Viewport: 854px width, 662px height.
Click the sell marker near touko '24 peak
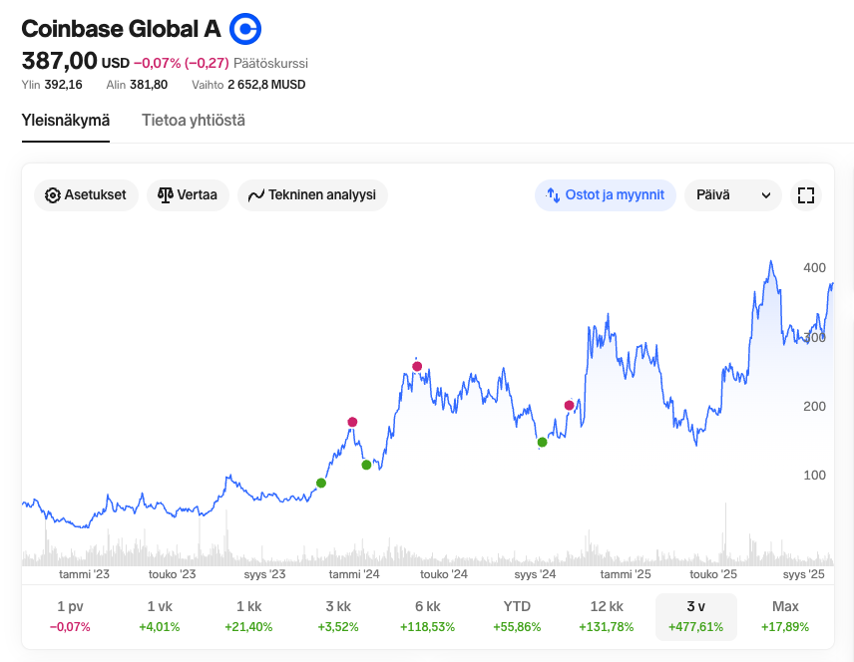coord(417,366)
